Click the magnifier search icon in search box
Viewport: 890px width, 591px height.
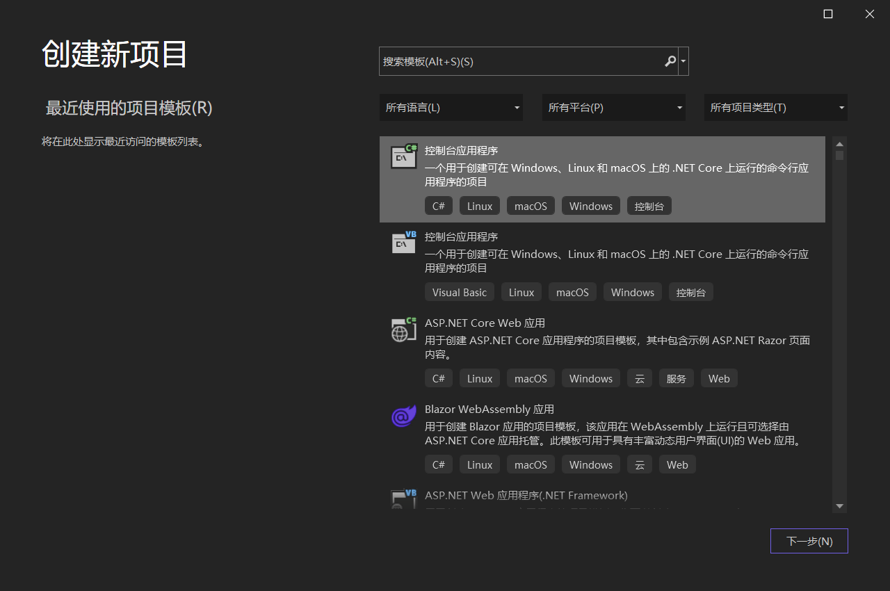click(x=670, y=61)
